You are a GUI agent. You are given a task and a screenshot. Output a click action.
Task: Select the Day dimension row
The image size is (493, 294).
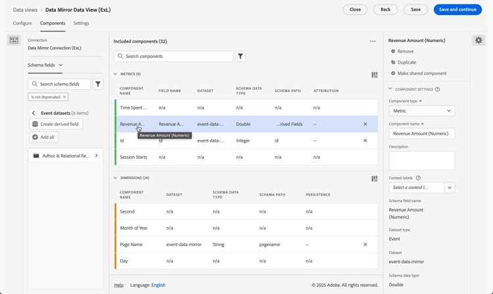tap(246, 261)
